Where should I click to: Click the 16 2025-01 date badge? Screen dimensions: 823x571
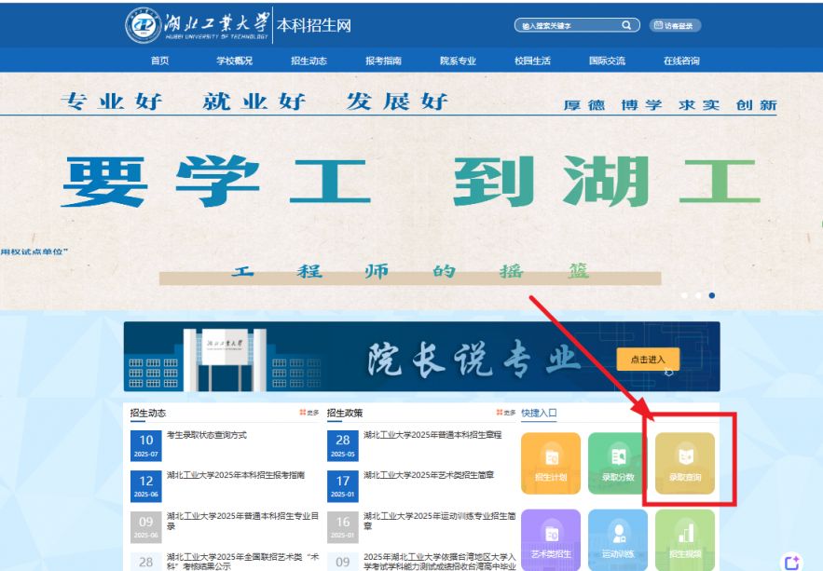tap(343, 527)
